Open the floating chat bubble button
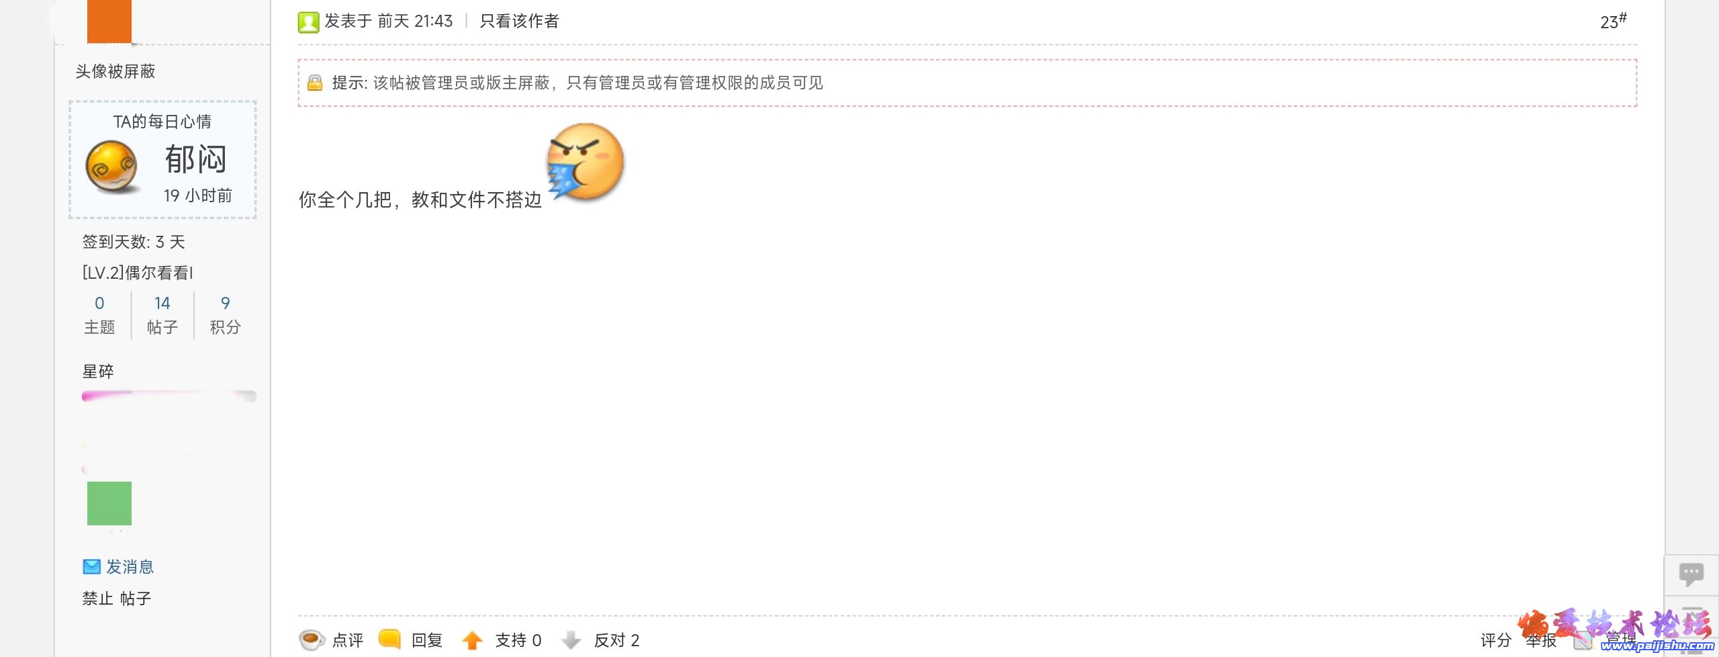1719x657 pixels. coord(1691,574)
